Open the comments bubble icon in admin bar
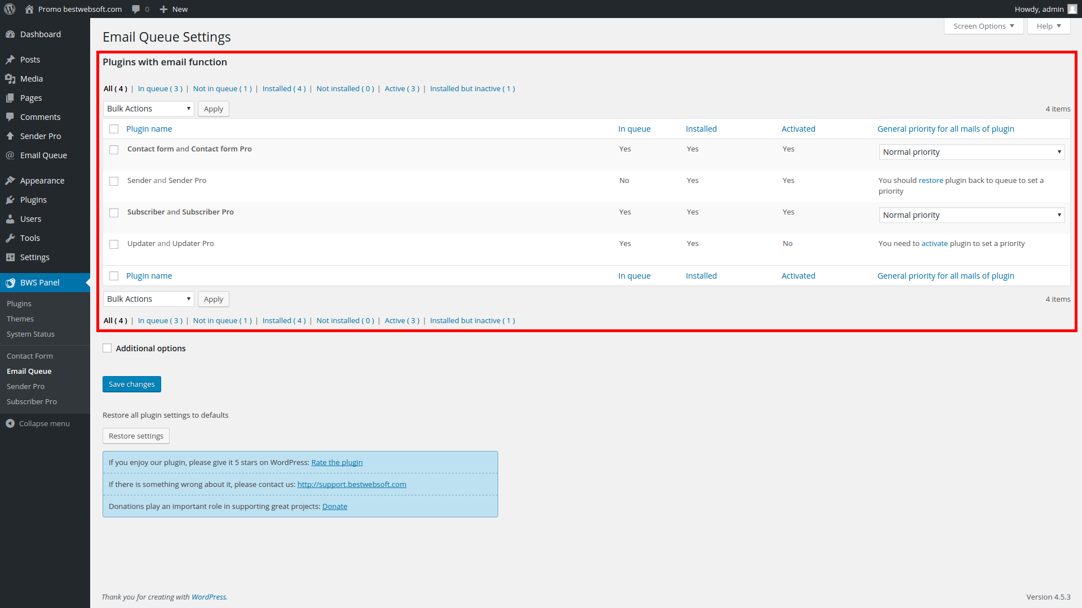This screenshot has height=608, width=1082. click(x=136, y=9)
